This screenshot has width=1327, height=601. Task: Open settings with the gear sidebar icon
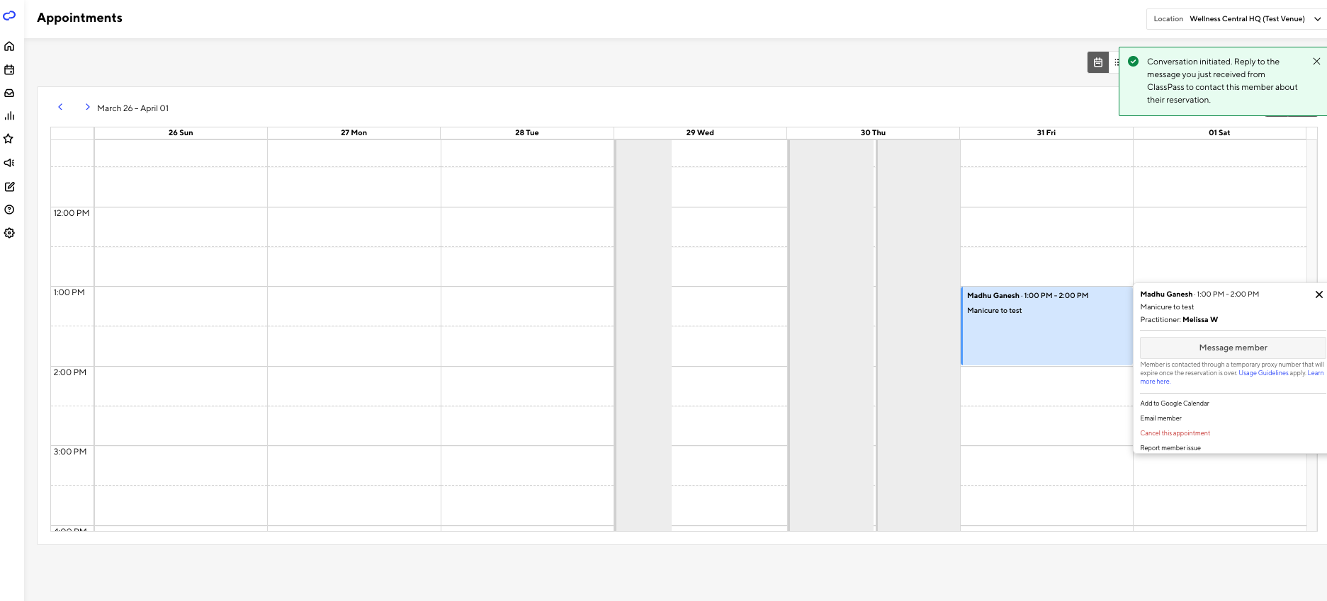[10, 233]
